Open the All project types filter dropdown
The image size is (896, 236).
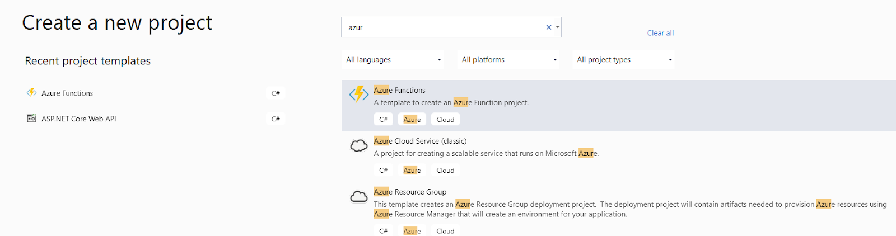coord(624,59)
